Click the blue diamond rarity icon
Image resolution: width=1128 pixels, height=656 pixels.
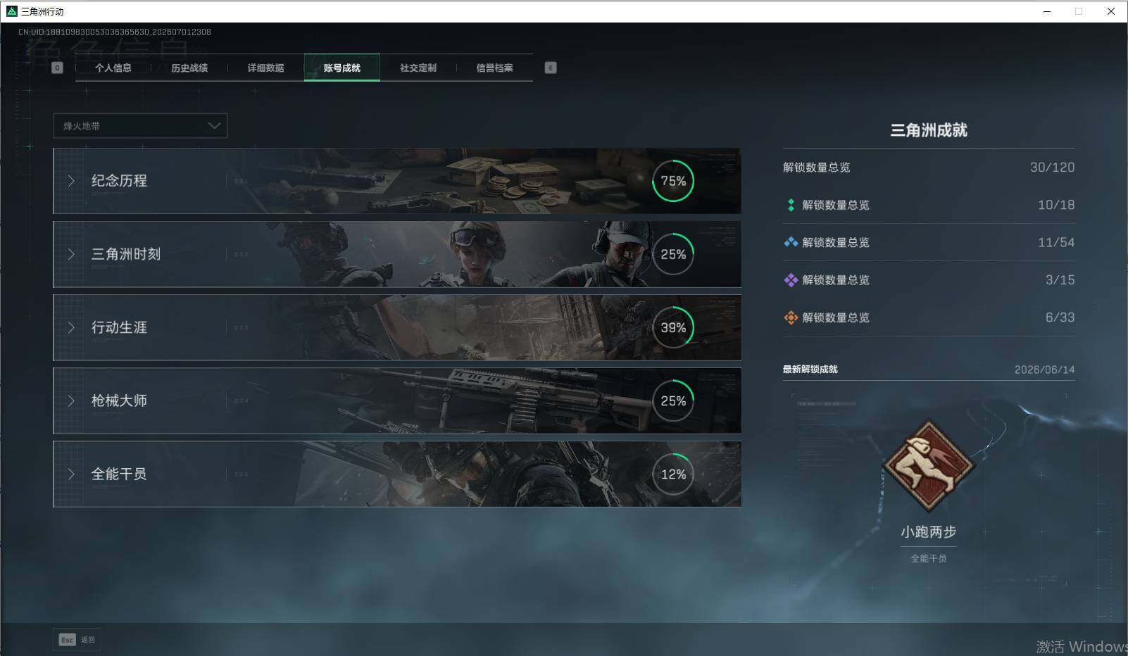click(x=791, y=242)
